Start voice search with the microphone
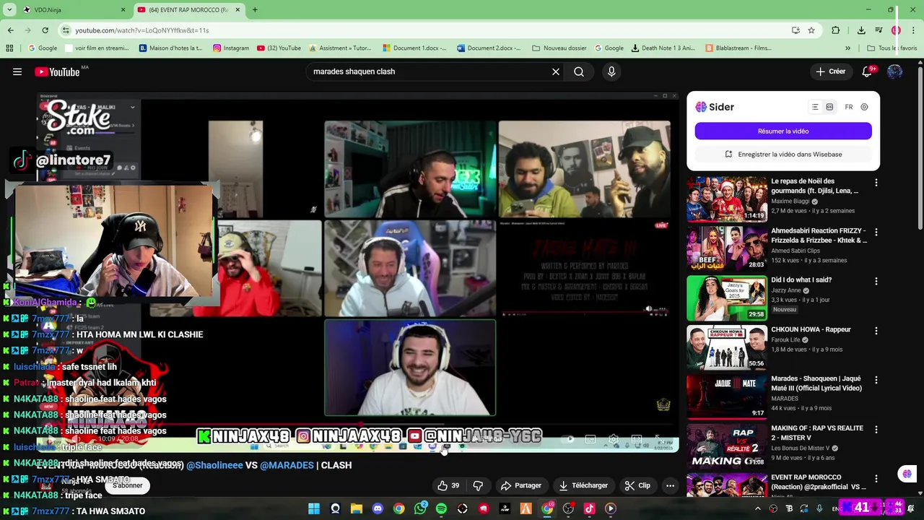The height and width of the screenshot is (520, 924). click(x=611, y=71)
